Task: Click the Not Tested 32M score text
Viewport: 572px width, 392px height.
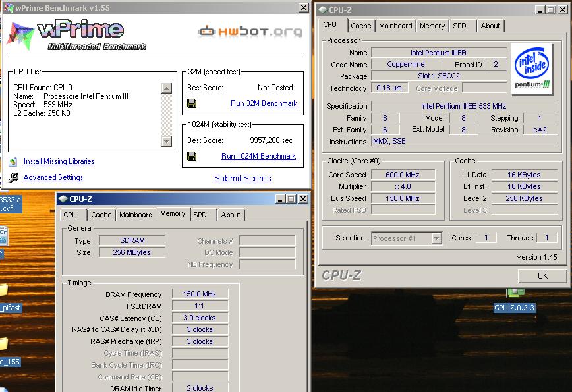Action: pyautogui.click(x=275, y=88)
